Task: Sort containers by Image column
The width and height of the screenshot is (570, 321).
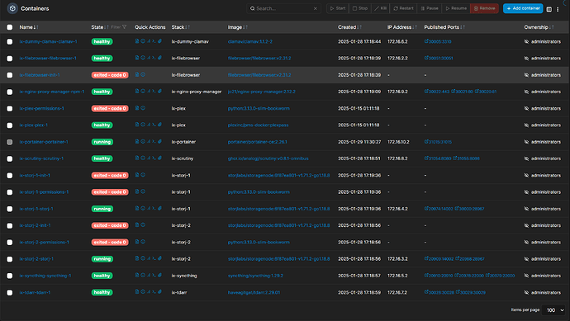Action: coord(238,27)
